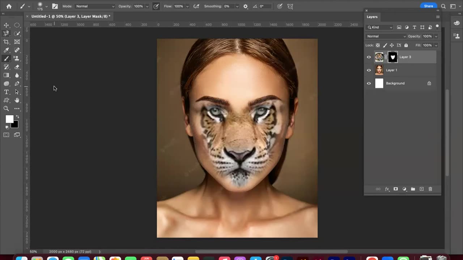Toggle lock transparent pixels
This screenshot has height=260, width=463.
tap(378, 45)
